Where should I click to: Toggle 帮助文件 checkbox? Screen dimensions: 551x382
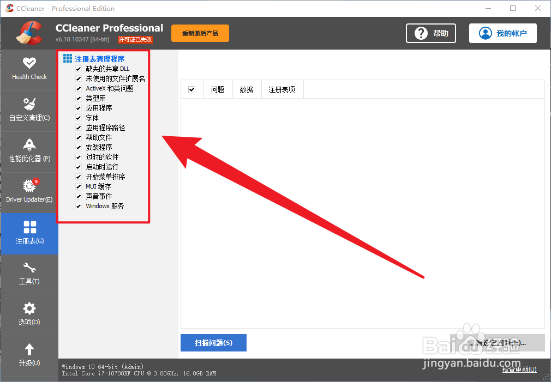click(x=79, y=138)
